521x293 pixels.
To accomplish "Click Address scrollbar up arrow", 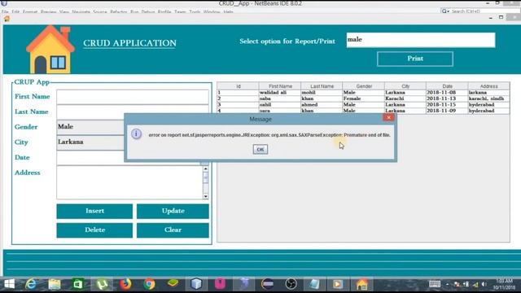I will click(206, 169).
